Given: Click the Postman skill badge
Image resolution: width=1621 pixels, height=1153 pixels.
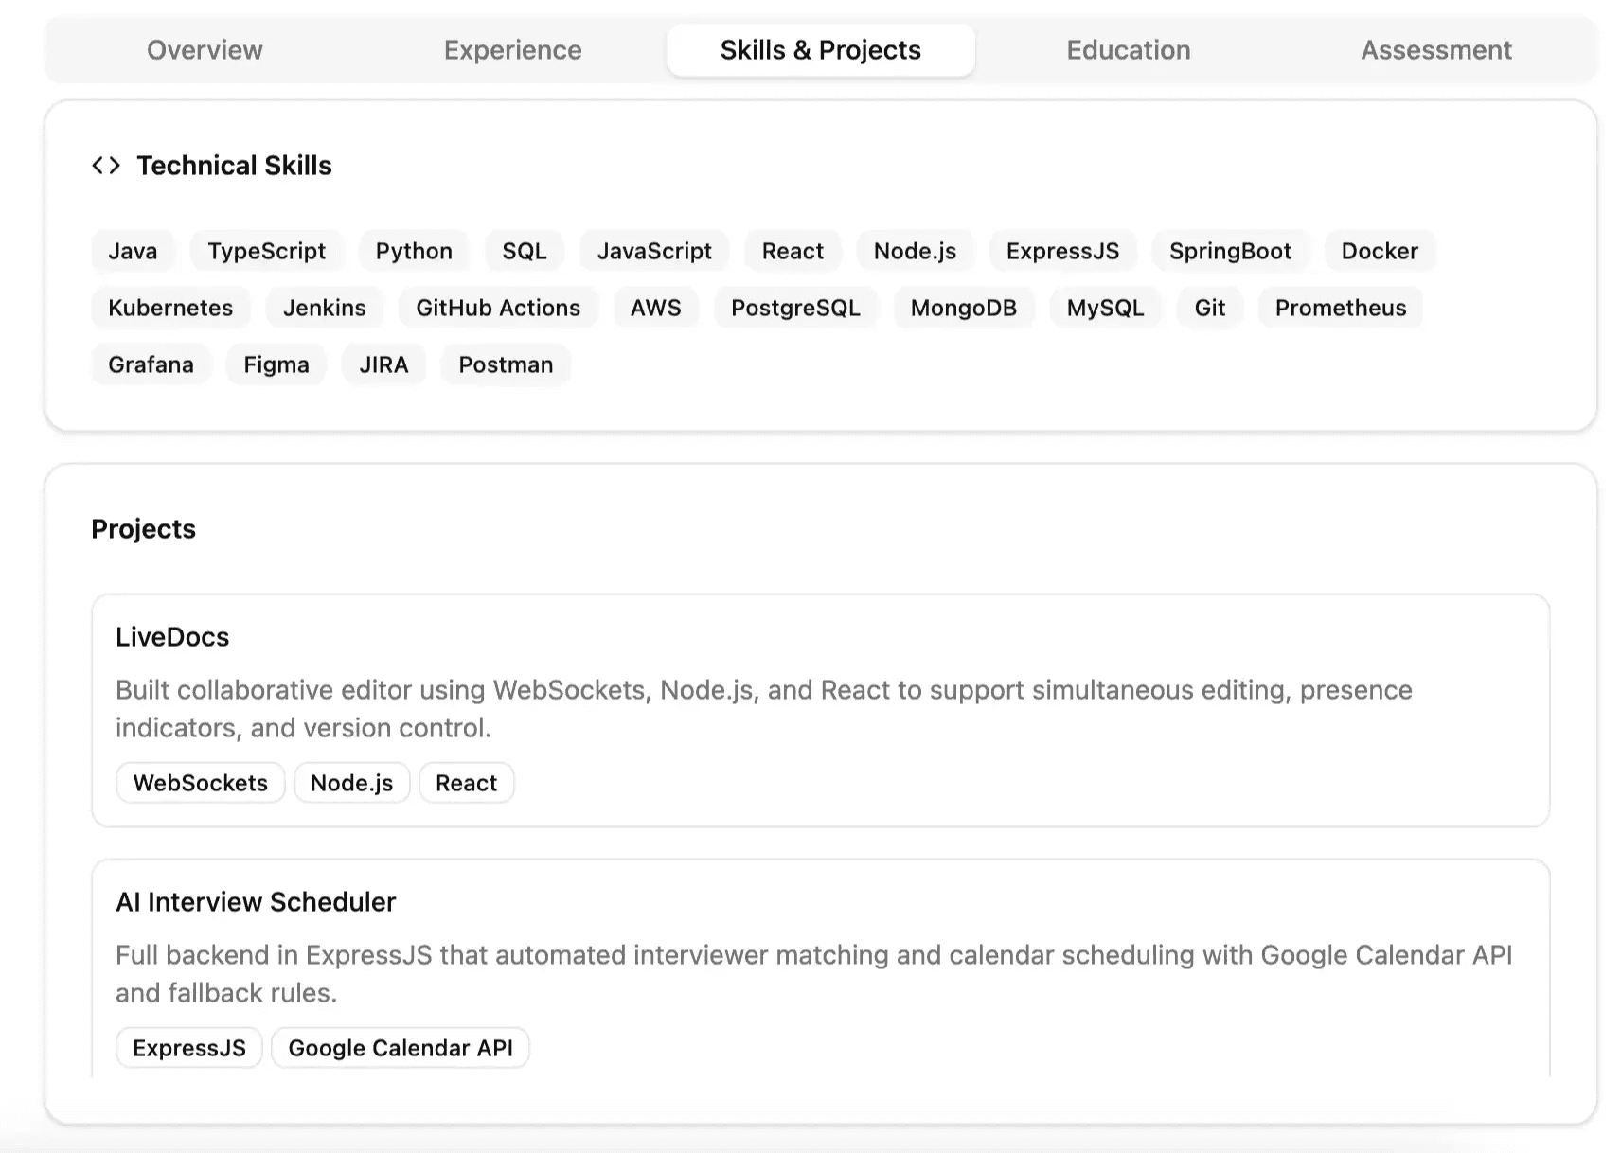Looking at the screenshot, I should click(x=506, y=364).
